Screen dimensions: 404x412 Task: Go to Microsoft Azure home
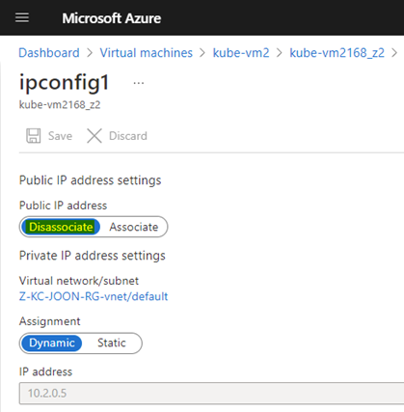(x=112, y=18)
